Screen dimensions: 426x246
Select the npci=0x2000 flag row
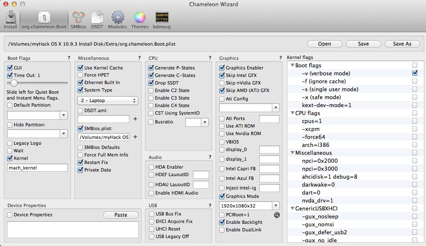pos(355,161)
